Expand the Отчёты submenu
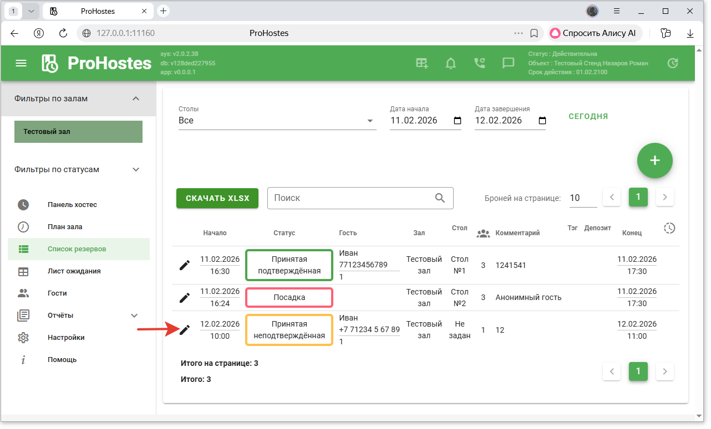This screenshot has width=711, height=429. (134, 316)
